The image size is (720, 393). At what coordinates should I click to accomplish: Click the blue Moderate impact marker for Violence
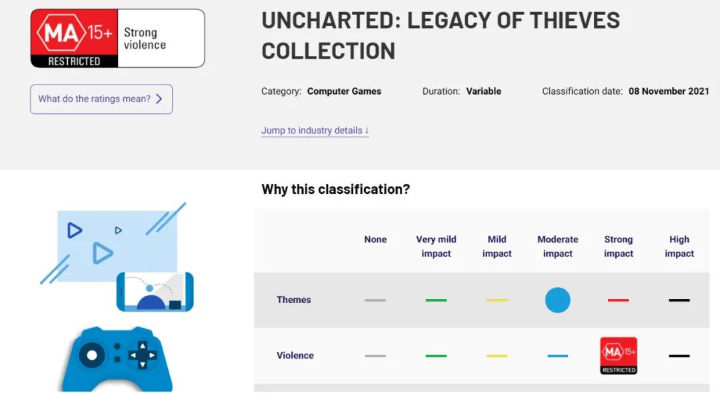[x=557, y=356]
